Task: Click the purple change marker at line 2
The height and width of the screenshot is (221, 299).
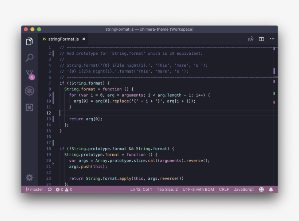Action: tap(53, 53)
